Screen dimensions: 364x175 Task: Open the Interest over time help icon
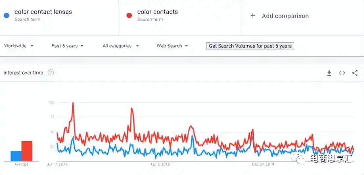[51, 73]
